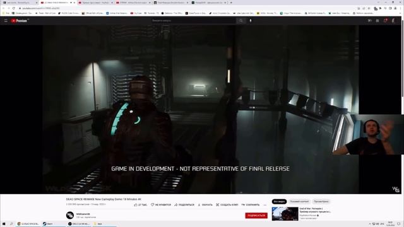Open YouTube notifications bell
This screenshot has width=404, height=227.
click(x=385, y=21)
